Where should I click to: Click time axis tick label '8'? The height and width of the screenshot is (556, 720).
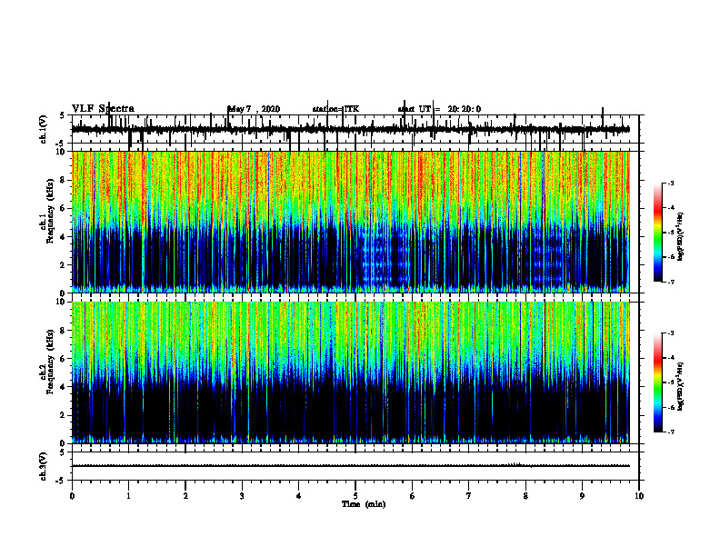525,496
